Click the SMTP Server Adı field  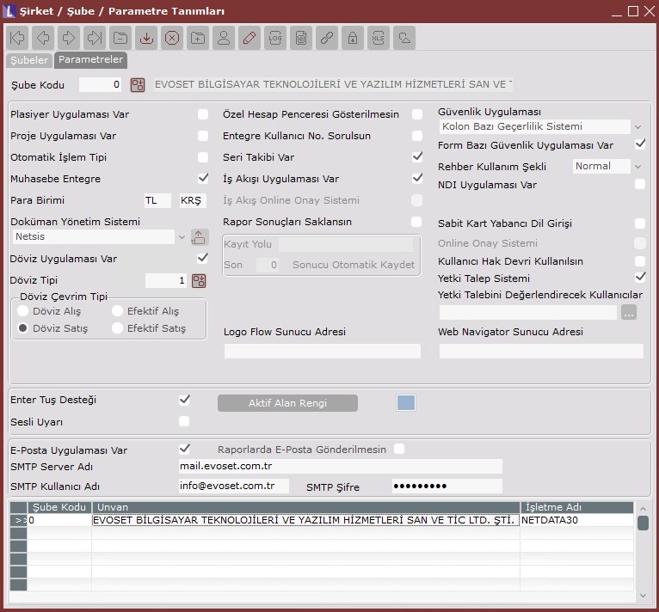[341, 466]
